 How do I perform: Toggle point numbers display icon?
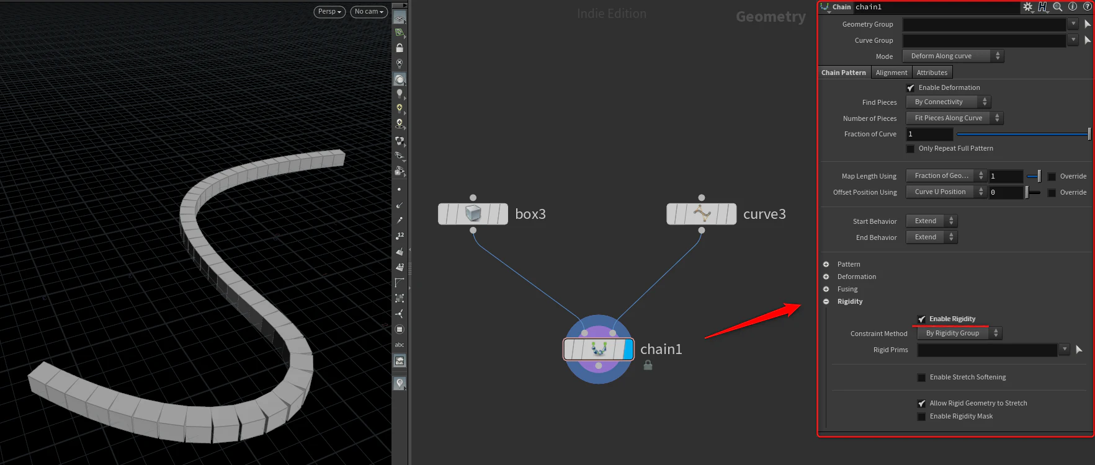click(x=400, y=236)
